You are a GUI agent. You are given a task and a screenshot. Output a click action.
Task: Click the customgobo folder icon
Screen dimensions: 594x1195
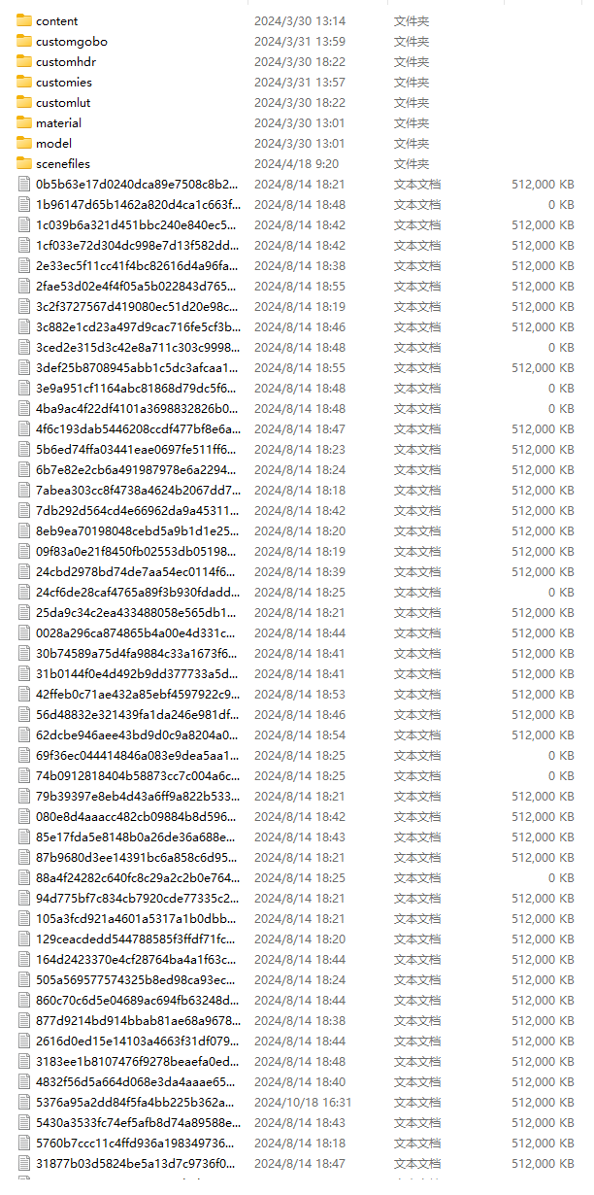[x=24, y=41]
